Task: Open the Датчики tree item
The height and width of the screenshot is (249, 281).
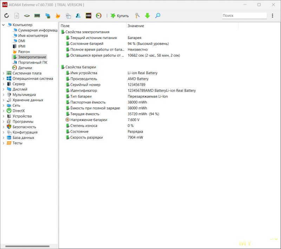Action: [22, 68]
